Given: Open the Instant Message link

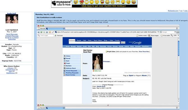Looking at the screenshot, I should (x=12, y=36).
